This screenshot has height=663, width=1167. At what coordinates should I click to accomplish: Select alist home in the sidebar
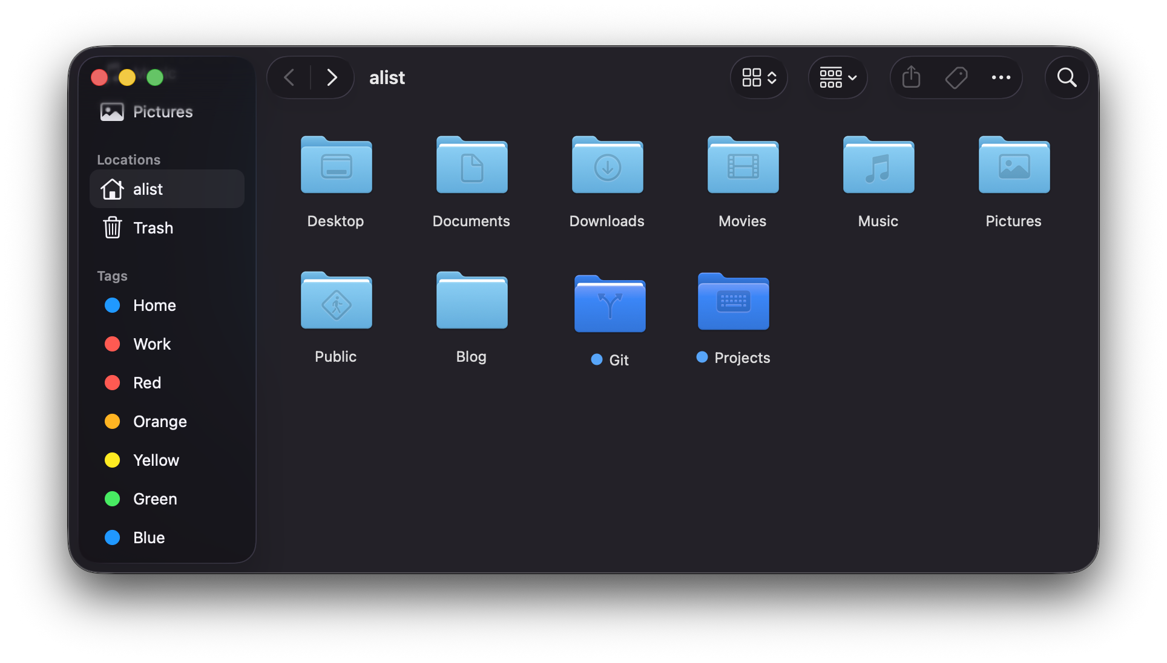[x=148, y=189]
